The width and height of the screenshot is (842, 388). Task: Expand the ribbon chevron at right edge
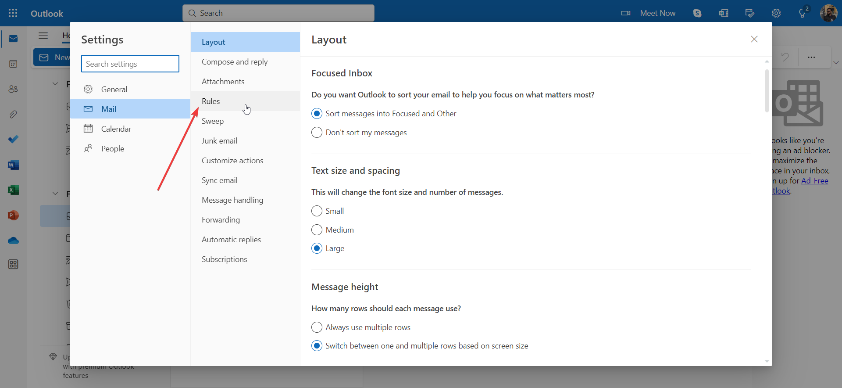836,62
